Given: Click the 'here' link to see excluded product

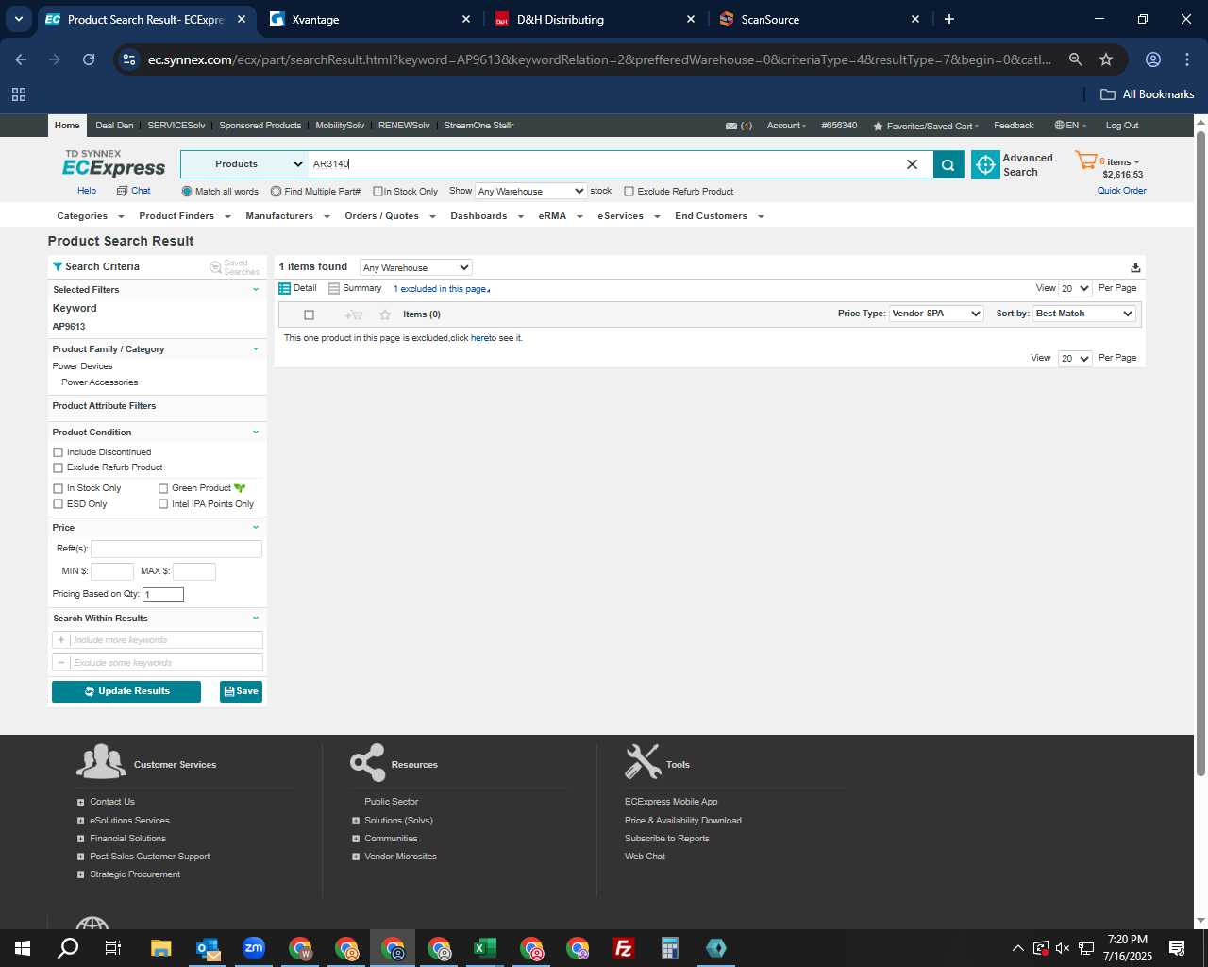Looking at the screenshot, I should (x=479, y=338).
